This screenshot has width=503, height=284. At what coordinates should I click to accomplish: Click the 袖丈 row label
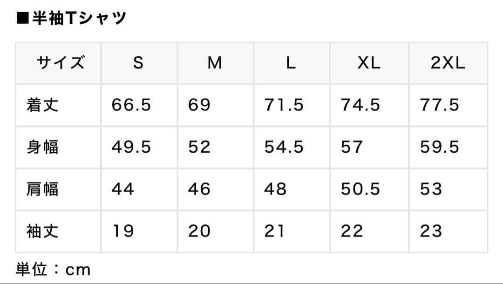click(x=43, y=231)
